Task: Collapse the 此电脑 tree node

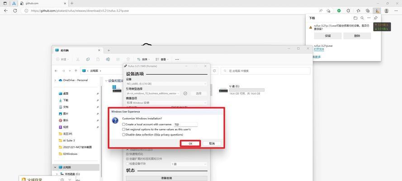Action: coord(55,167)
